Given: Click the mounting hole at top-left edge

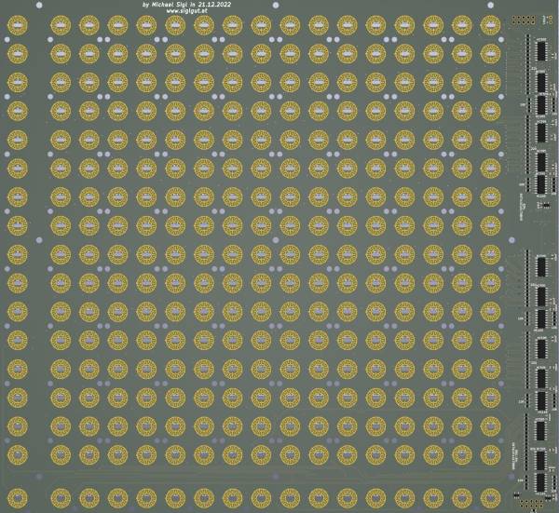Looking at the screenshot, I should (x=36, y=5).
